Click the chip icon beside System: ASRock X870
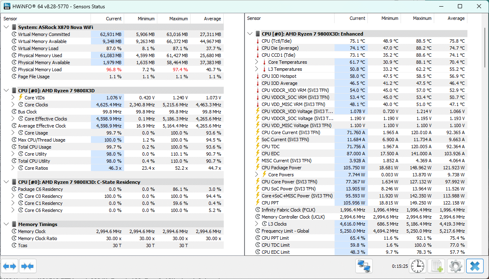 tap(14, 27)
